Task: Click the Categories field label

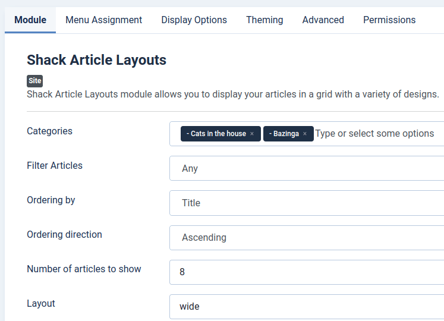Action: 49,131
